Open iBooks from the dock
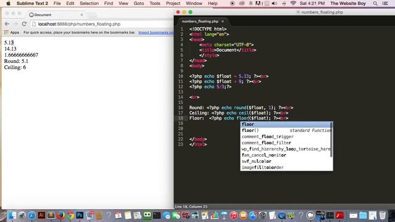 243,215
